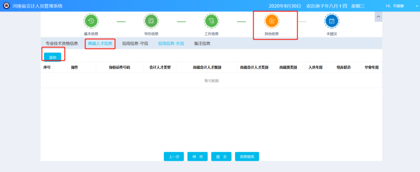The height and width of the screenshot is (172, 420).
Task: Switch to 专业技术资格信息 tab
Action: pyautogui.click(x=62, y=44)
